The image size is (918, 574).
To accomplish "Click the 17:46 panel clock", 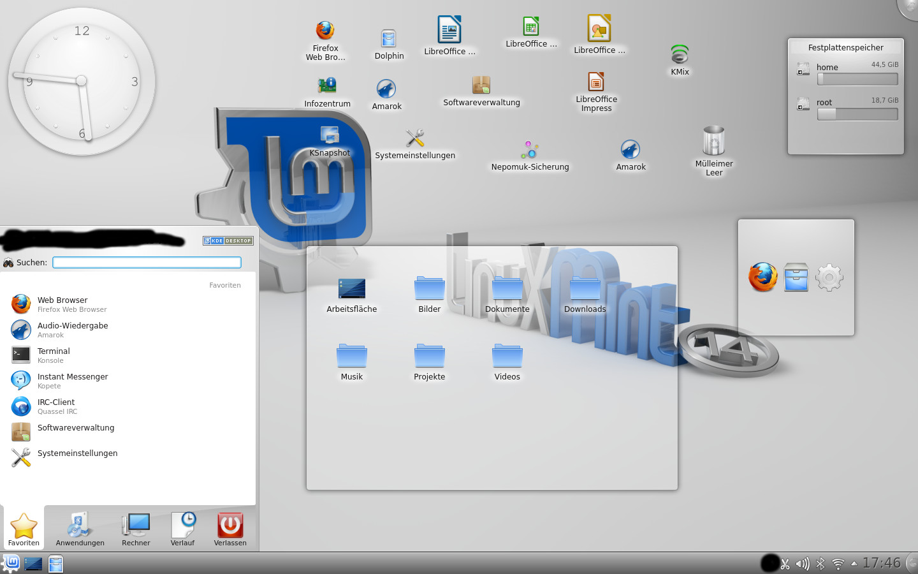I will 882,563.
